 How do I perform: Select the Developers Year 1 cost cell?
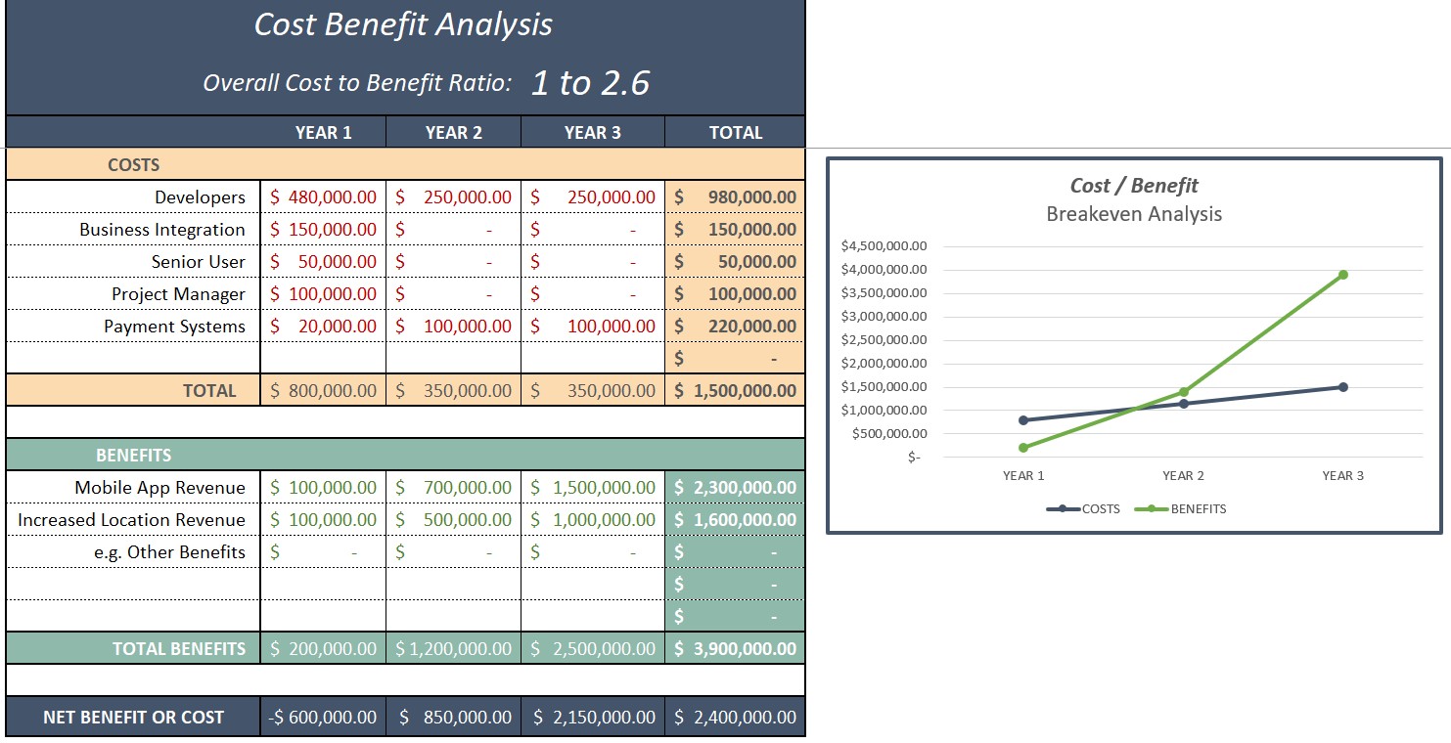point(324,197)
